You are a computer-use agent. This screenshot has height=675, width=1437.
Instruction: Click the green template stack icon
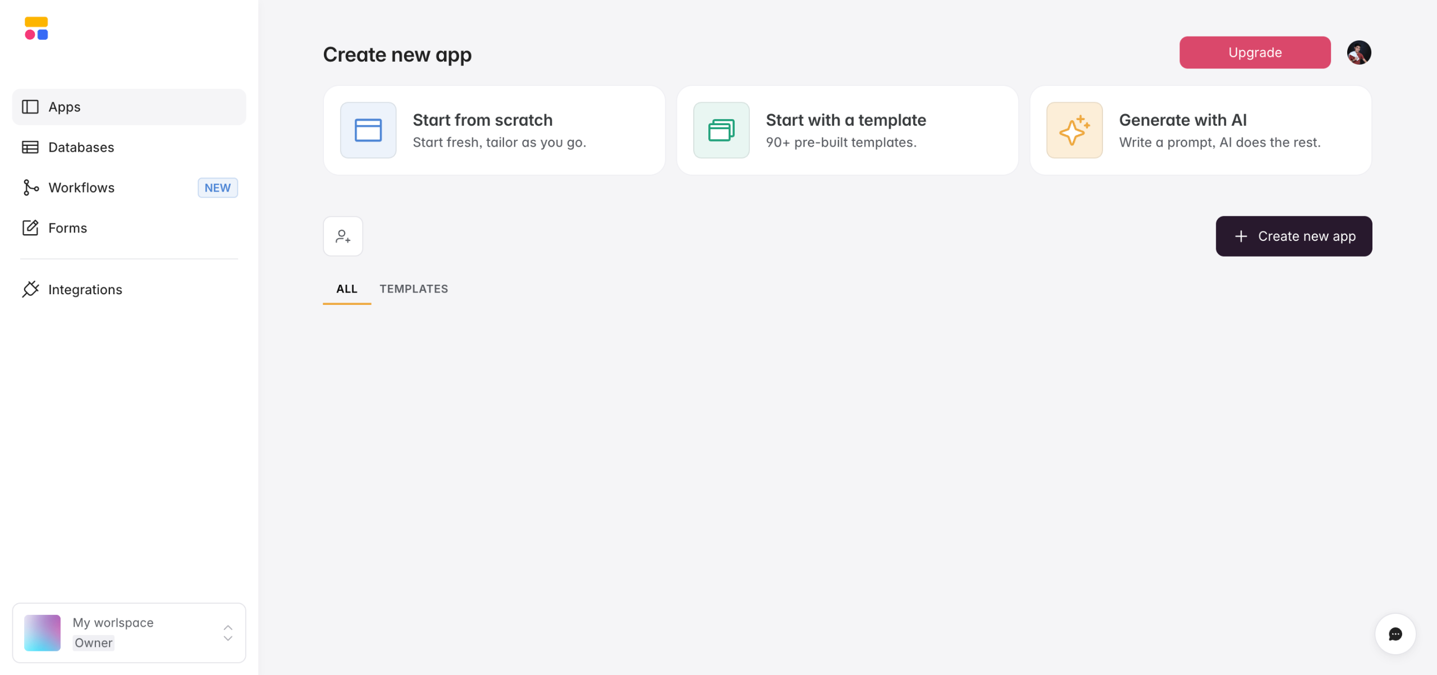tap(721, 130)
